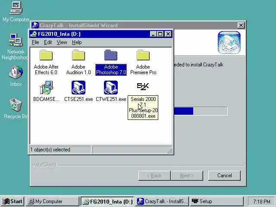Select the Inbox desktop icon
The width and height of the screenshot is (276, 207).
click(x=16, y=72)
